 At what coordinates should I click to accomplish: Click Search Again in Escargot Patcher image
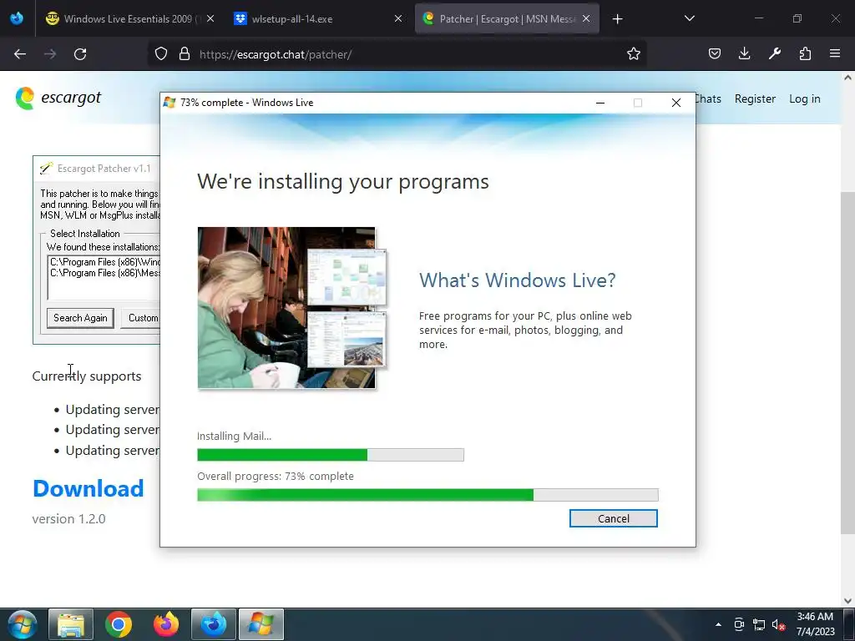80,318
